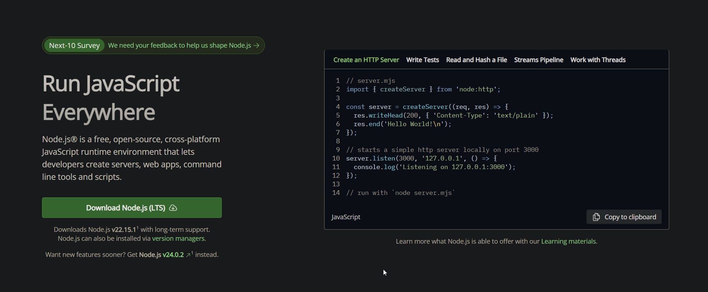The height and width of the screenshot is (292, 708).
Task: Click the footnote marker after v22.15.1
Action: click(137, 228)
